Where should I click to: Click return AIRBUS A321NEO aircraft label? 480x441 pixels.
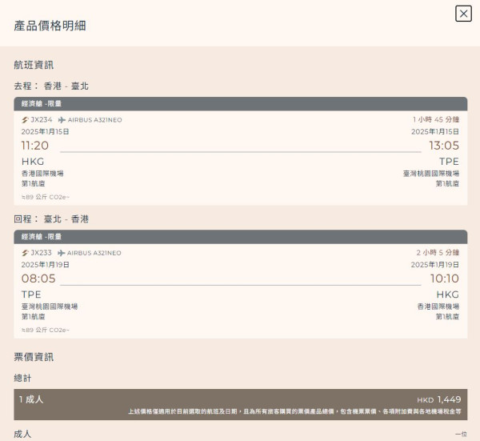coord(94,253)
